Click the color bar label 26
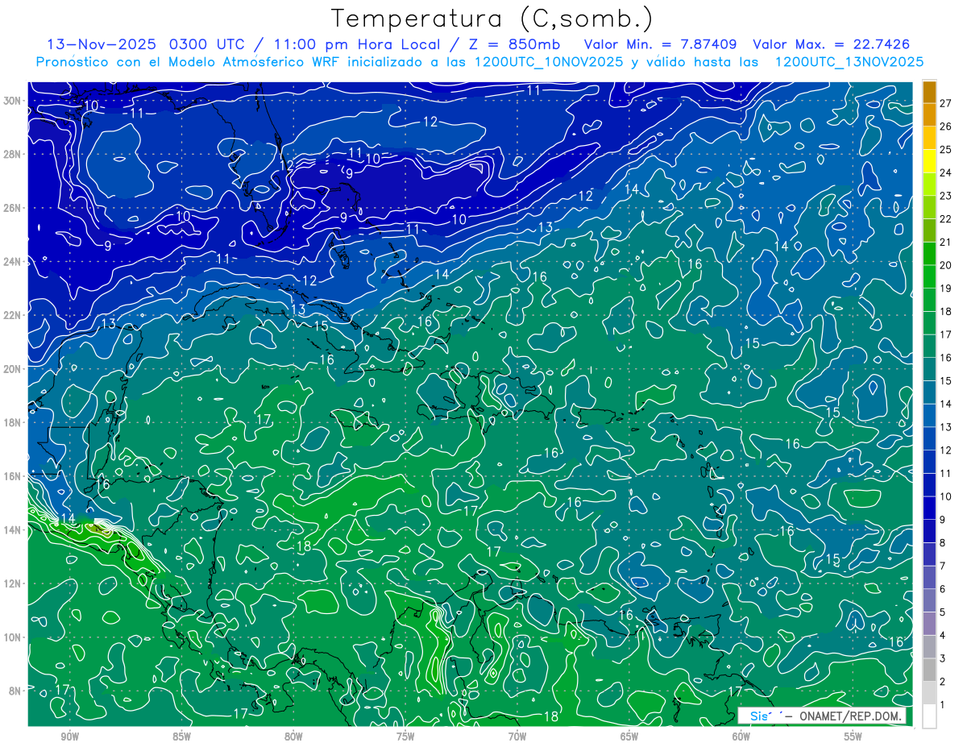967x747 pixels. click(946, 126)
